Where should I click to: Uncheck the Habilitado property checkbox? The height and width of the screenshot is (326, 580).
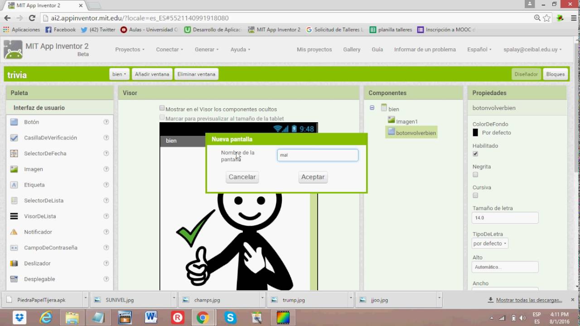(x=475, y=154)
